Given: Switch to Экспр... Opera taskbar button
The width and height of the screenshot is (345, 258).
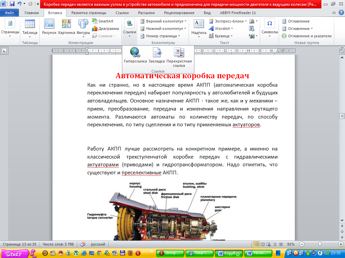Looking at the screenshot, I should click(x=170, y=253).
